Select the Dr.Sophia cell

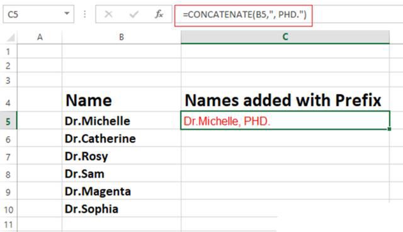coord(122,209)
